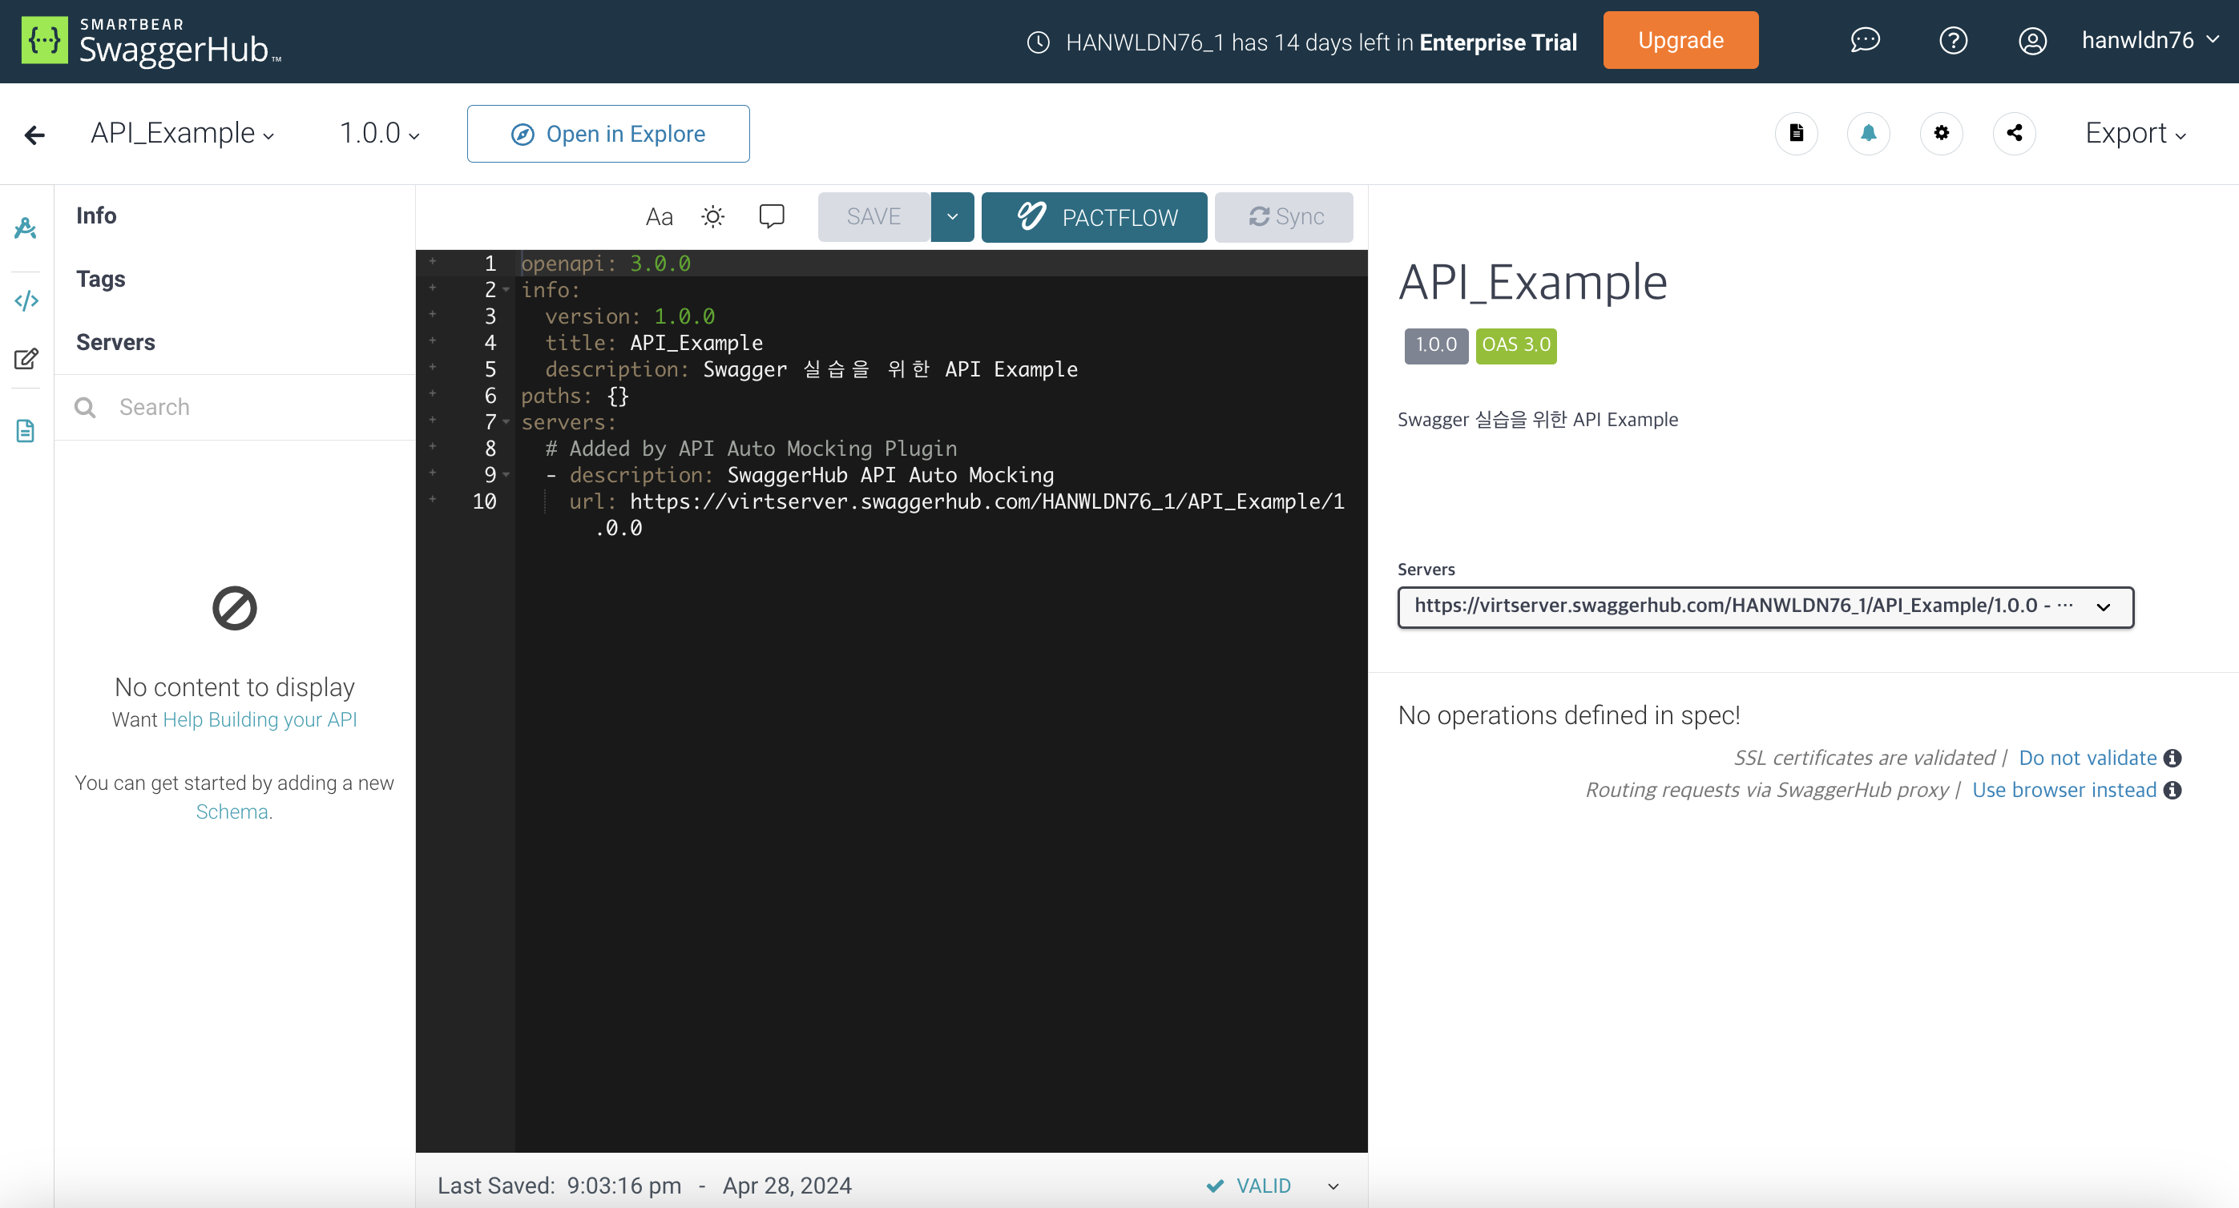Click the back arrow icon
Image resolution: width=2239 pixels, height=1208 pixels.
click(34, 135)
